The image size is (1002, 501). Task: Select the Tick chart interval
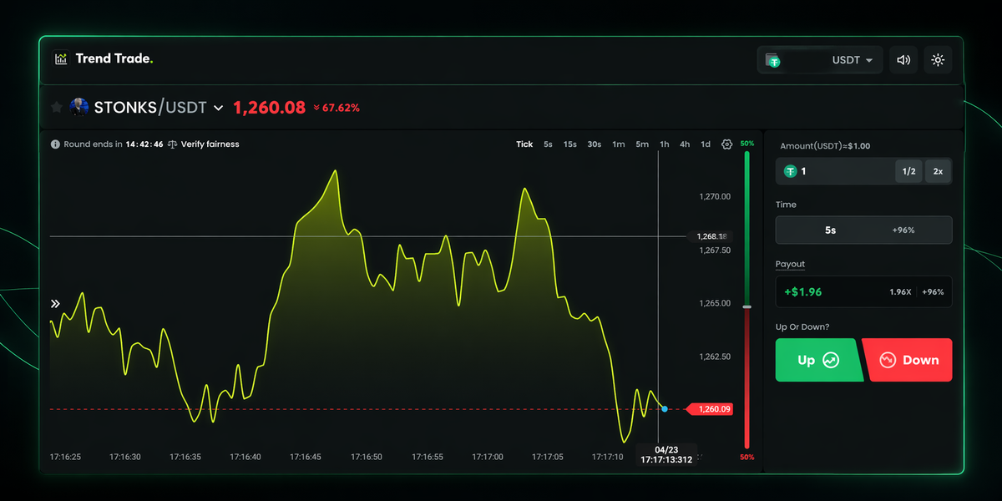[x=524, y=144]
